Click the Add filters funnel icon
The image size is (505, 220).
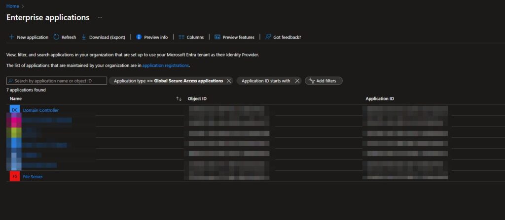click(312, 81)
